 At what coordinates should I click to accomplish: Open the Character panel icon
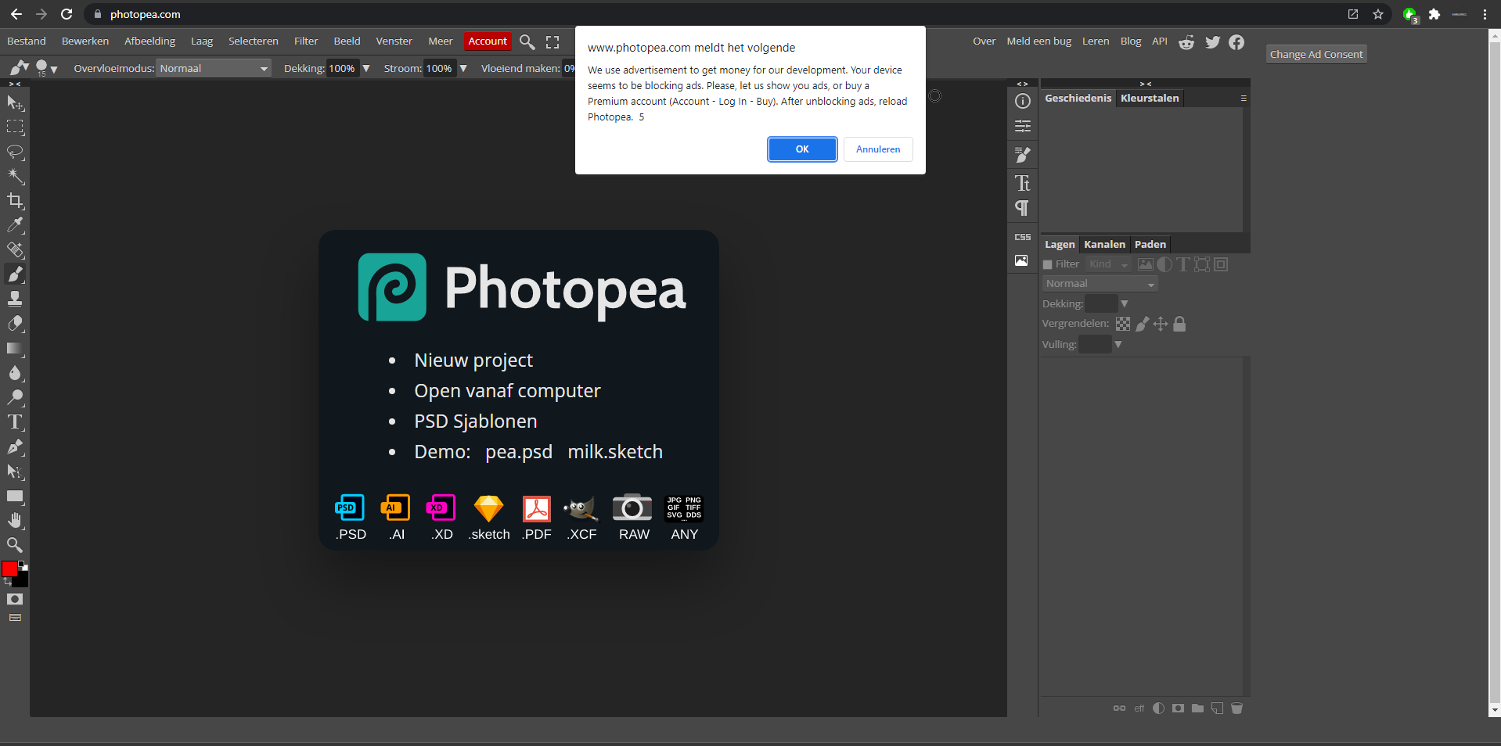tap(1022, 184)
